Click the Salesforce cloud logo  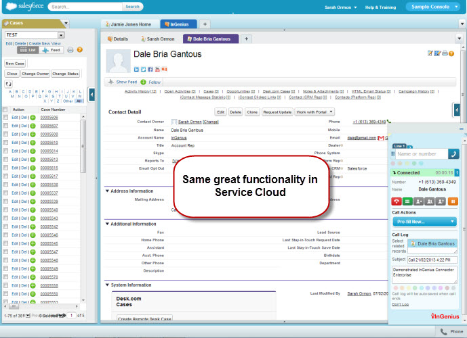click(x=12, y=6)
